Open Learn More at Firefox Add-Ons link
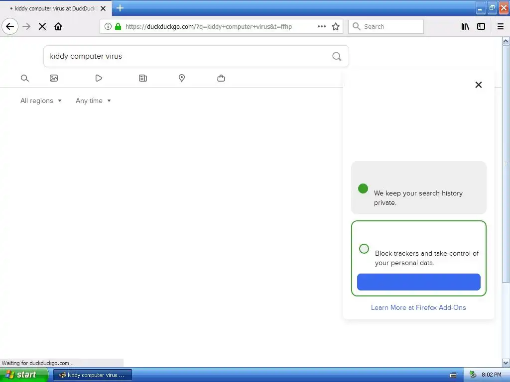The image size is (510, 382). click(418, 307)
